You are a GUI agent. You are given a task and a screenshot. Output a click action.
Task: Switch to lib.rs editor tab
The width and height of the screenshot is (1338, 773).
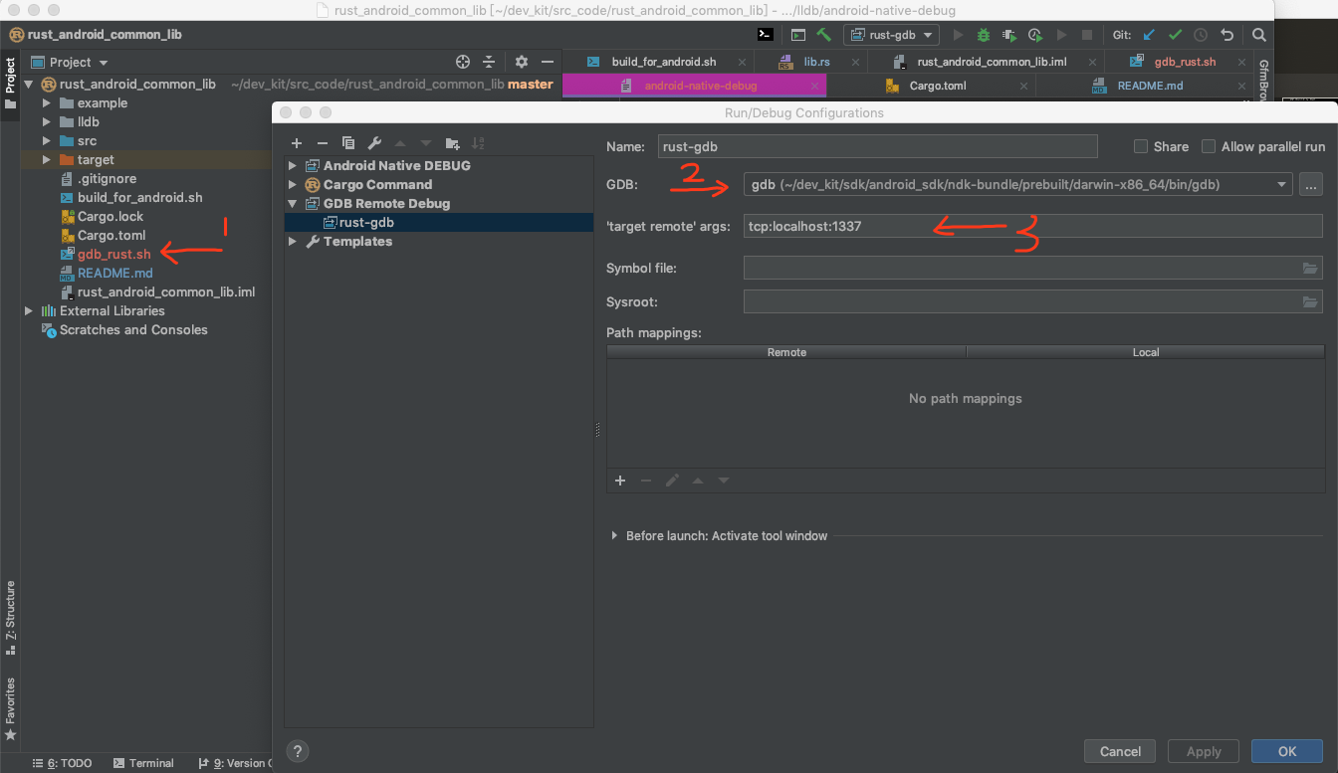(815, 62)
